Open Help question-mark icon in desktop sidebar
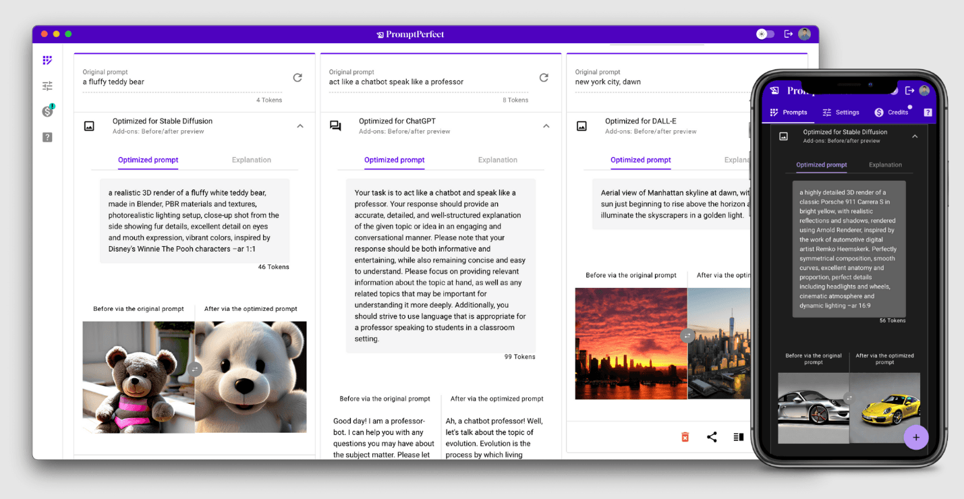 pos(47,138)
